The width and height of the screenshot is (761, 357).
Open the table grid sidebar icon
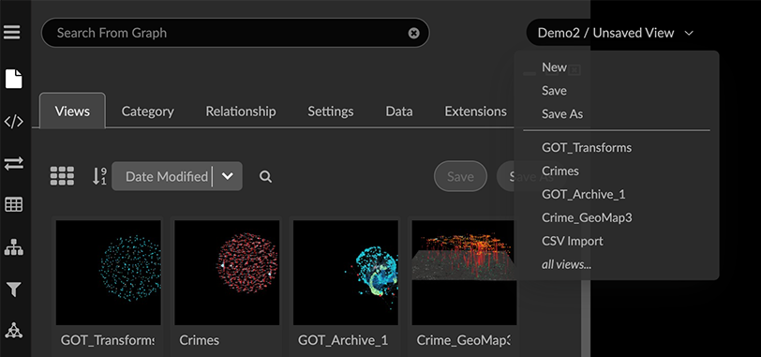click(x=13, y=204)
